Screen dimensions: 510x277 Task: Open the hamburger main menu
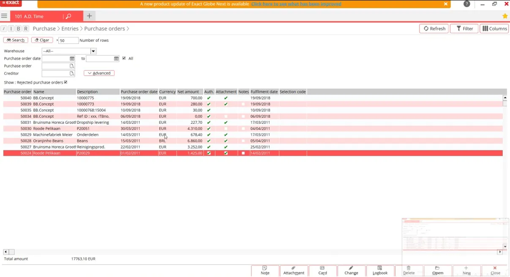[x=4, y=16]
